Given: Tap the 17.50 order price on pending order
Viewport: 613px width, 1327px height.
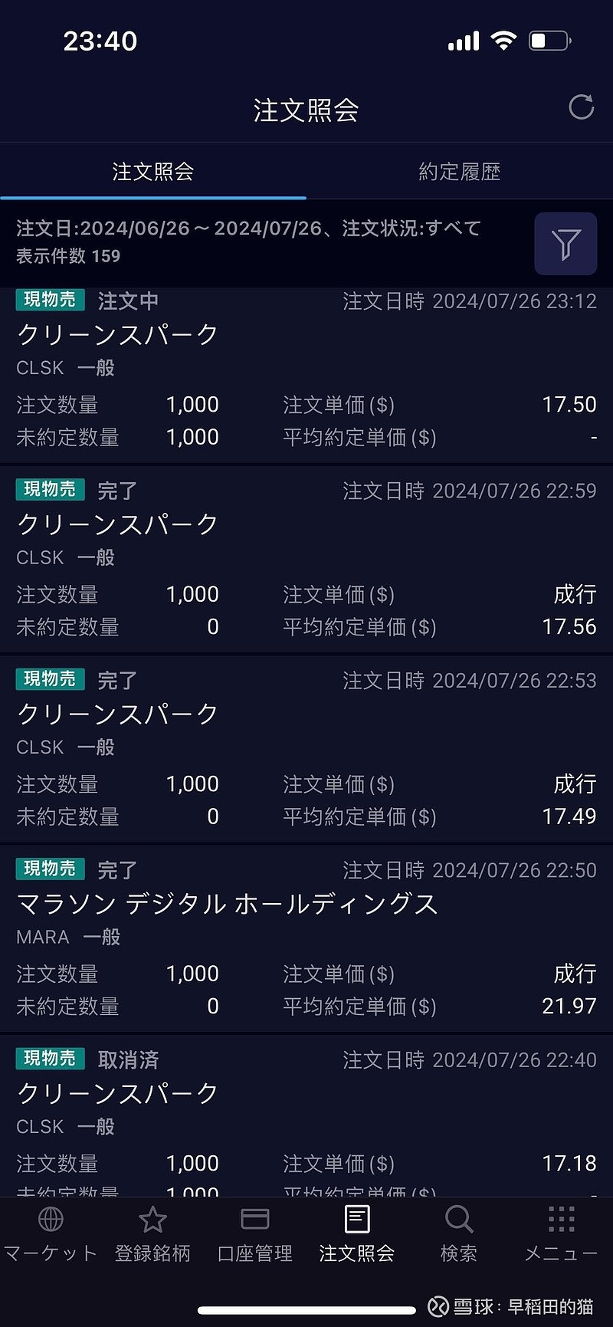Looking at the screenshot, I should click(x=569, y=405).
